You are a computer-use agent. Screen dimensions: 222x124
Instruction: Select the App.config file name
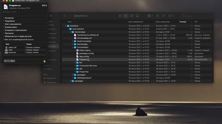click(84, 56)
